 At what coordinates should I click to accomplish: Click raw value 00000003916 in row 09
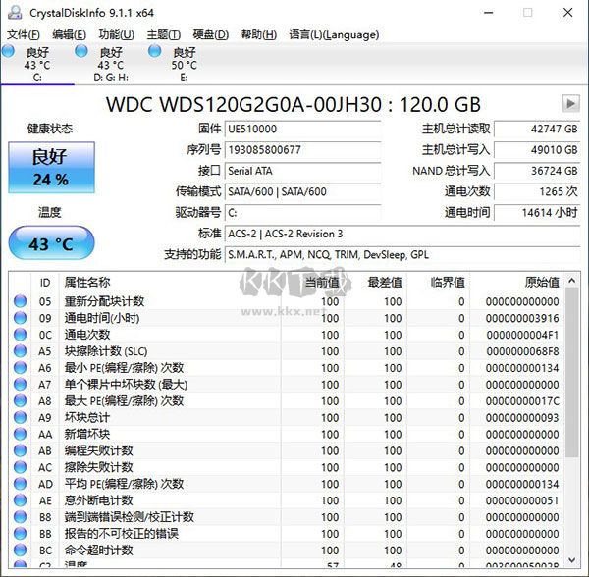(522, 318)
